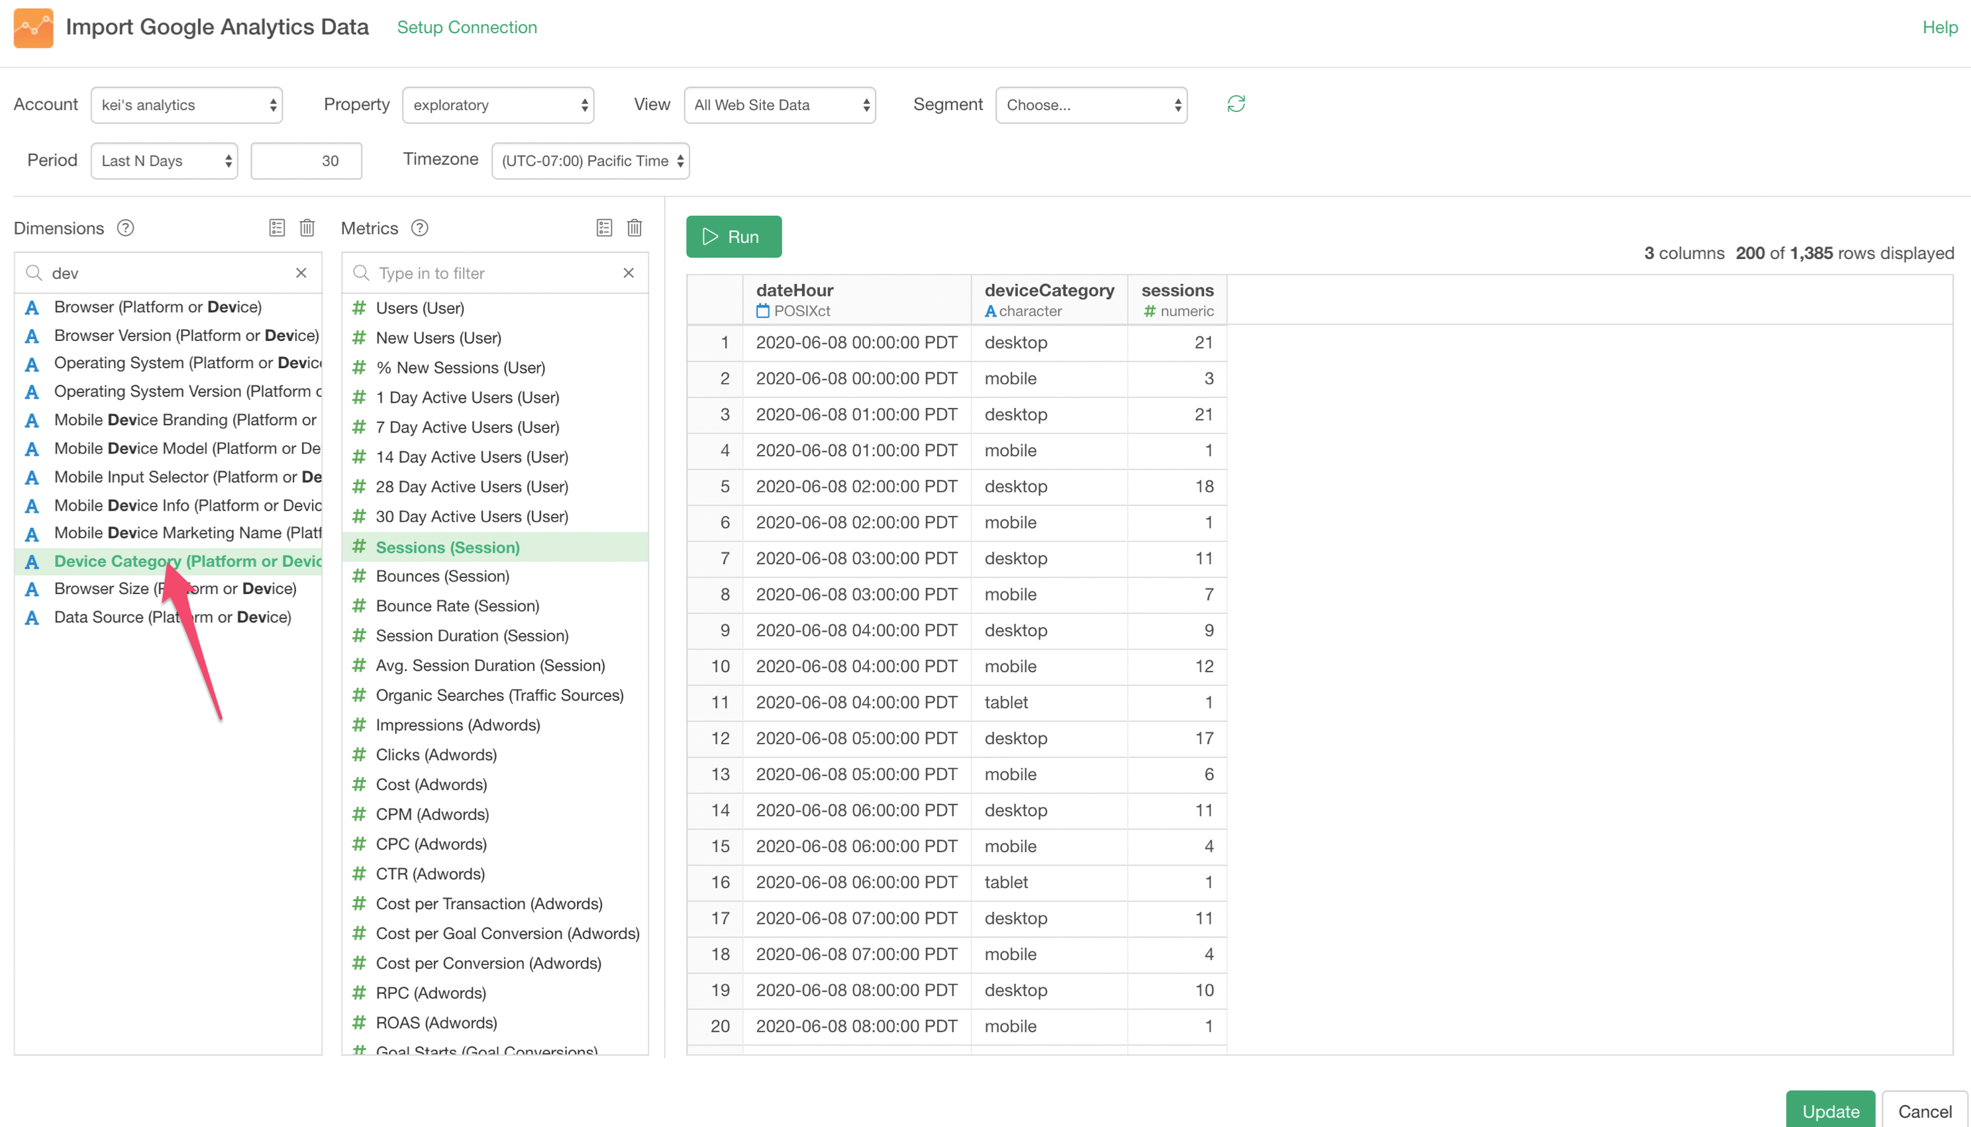The width and height of the screenshot is (1971, 1127).
Task: Select Data Source dimension
Action: coord(168,617)
